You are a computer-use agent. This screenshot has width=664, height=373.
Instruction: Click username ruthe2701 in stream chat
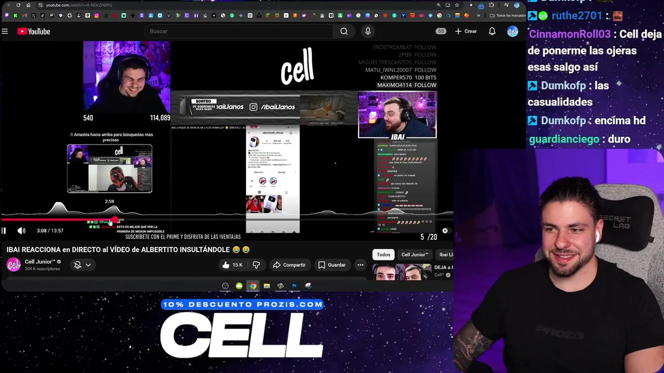pyautogui.click(x=576, y=16)
